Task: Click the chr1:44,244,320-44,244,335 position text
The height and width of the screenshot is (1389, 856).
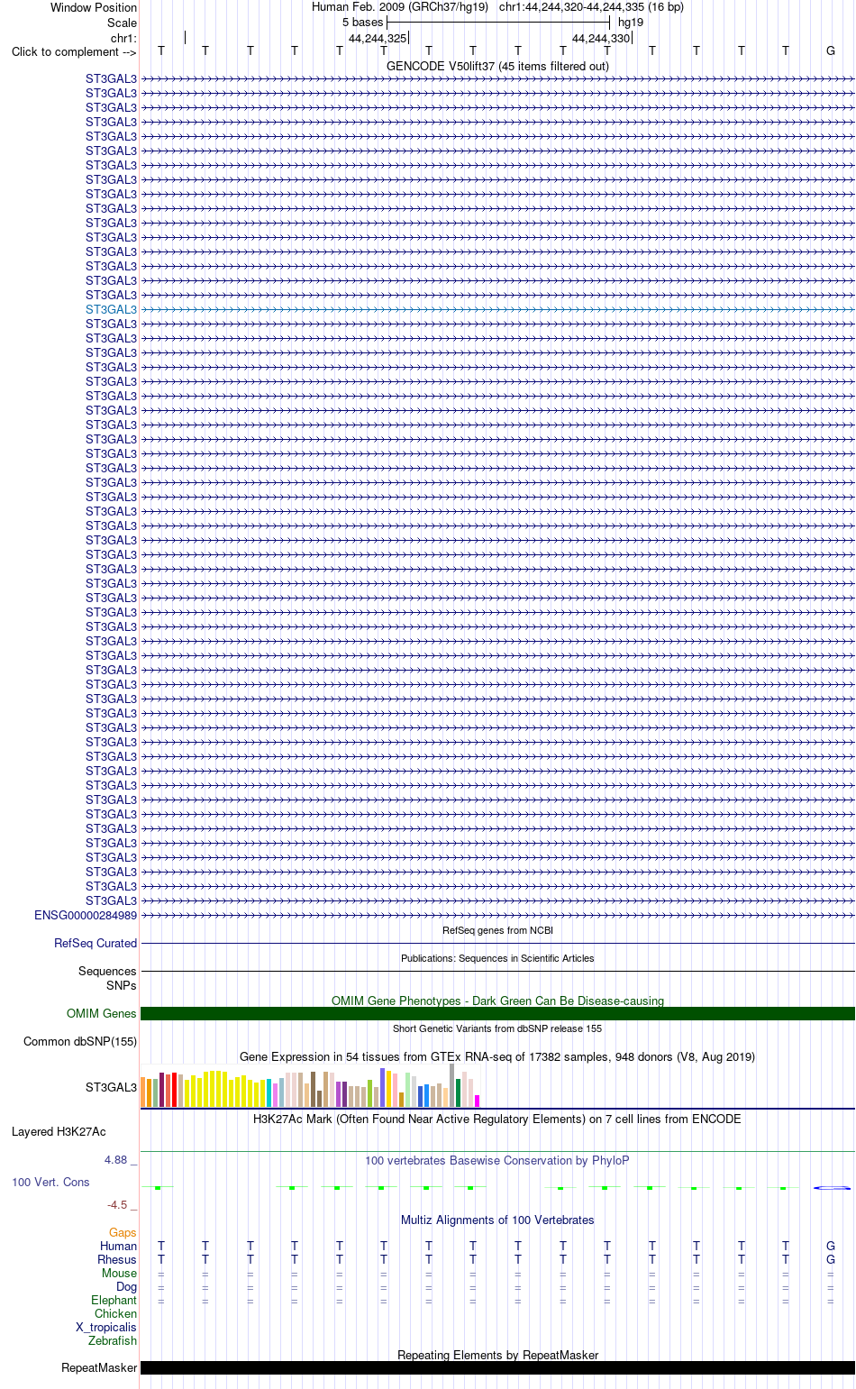Action: tap(591, 7)
